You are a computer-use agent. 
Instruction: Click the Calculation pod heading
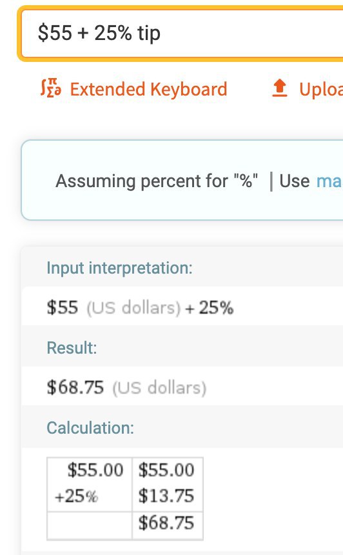coord(90,428)
